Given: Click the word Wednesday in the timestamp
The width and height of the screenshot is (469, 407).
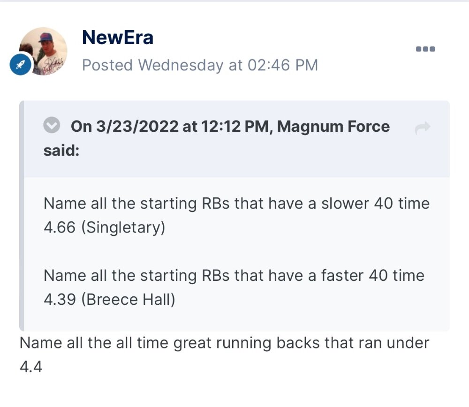Looking at the screenshot, I should pyautogui.click(x=181, y=65).
